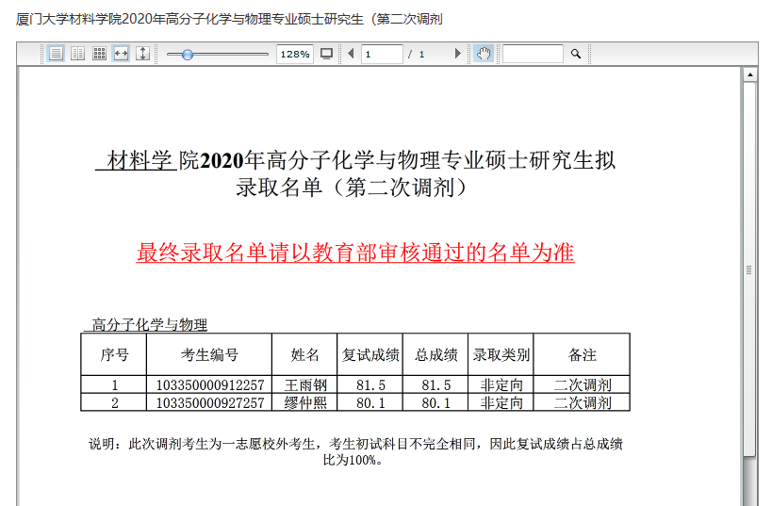
Task: Click the scrollbar up arrow
Action: pyautogui.click(x=750, y=74)
